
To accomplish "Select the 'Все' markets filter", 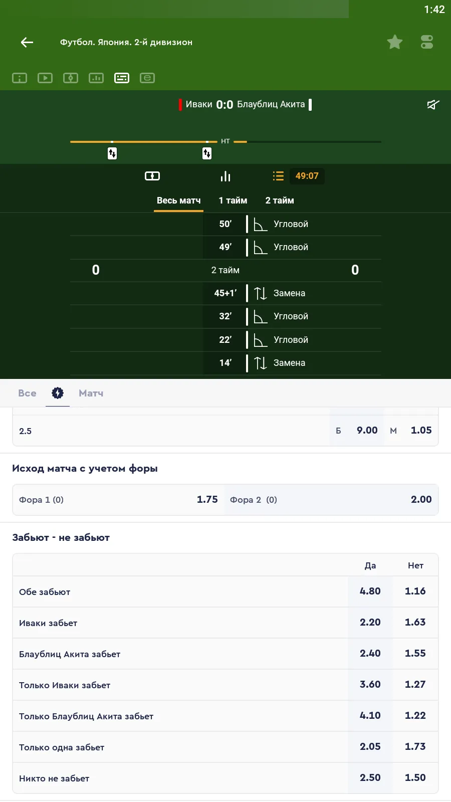I will pyautogui.click(x=27, y=393).
